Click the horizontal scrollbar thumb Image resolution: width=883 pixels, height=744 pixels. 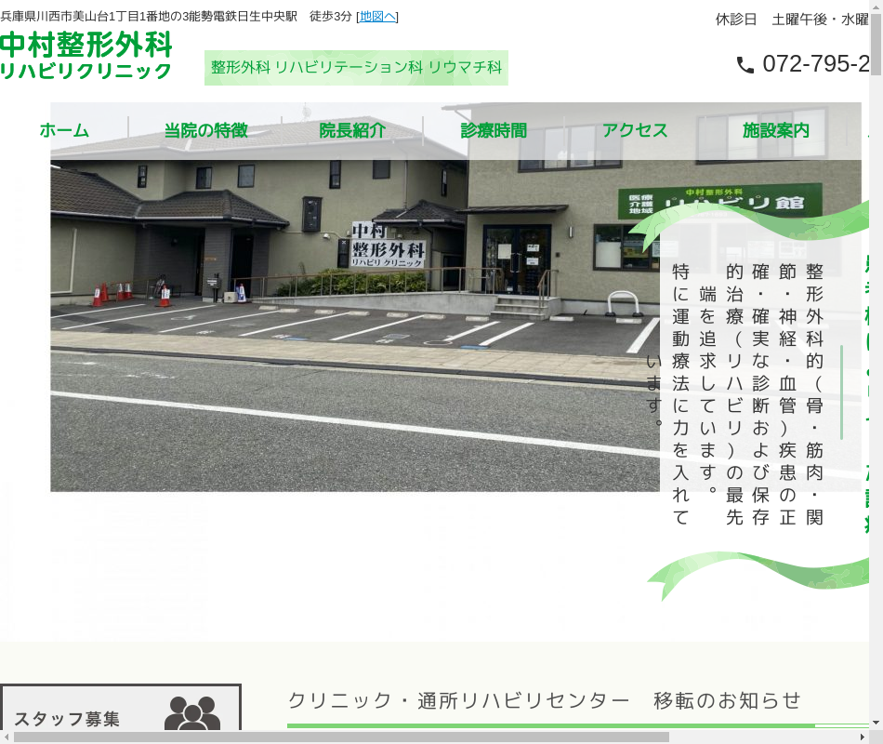click(341, 737)
